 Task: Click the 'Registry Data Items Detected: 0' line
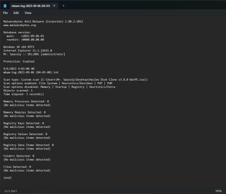[x=28, y=145]
